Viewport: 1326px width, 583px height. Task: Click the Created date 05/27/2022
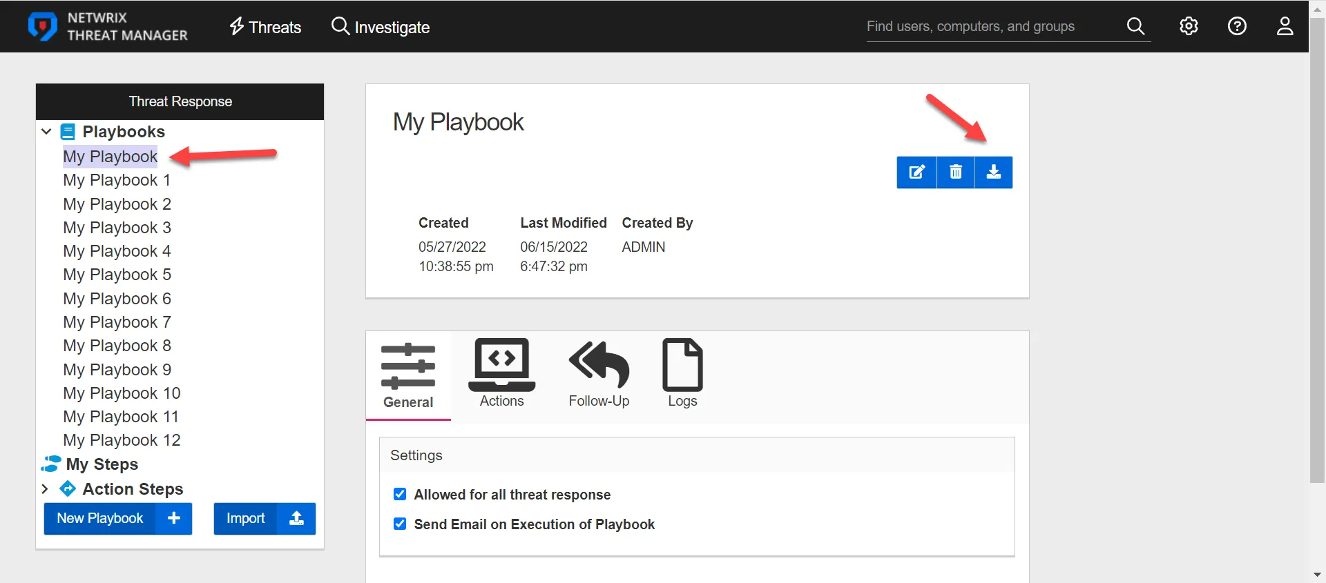[x=452, y=247]
